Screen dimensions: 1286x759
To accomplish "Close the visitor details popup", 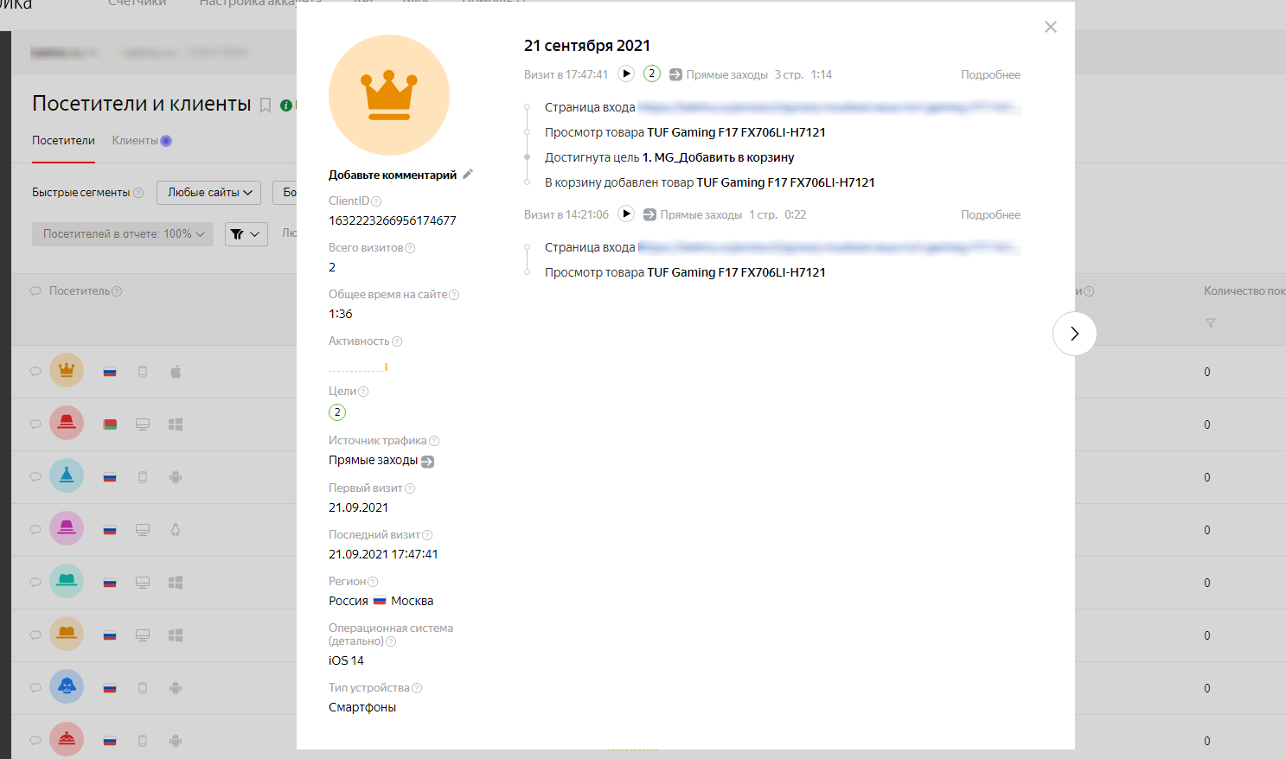I will pos(1050,27).
